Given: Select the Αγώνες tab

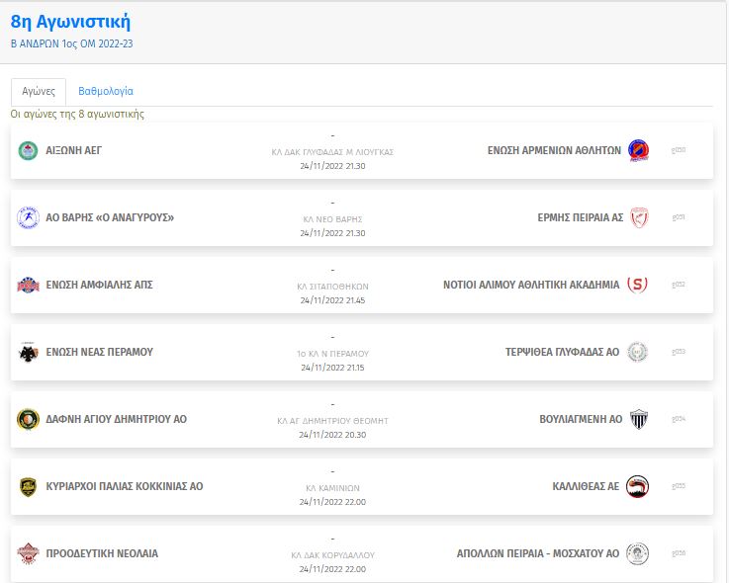Looking at the screenshot, I should (39, 92).
